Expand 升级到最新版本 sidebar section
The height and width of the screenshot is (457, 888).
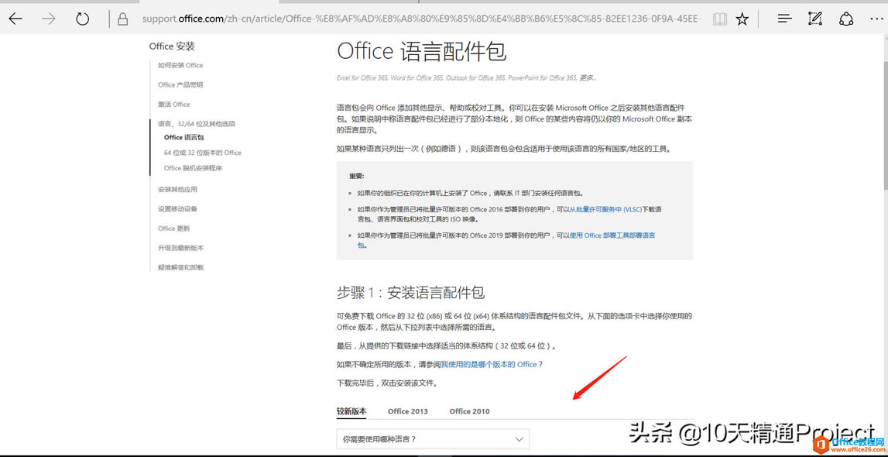pyautogui.click(x=180, y=248)
